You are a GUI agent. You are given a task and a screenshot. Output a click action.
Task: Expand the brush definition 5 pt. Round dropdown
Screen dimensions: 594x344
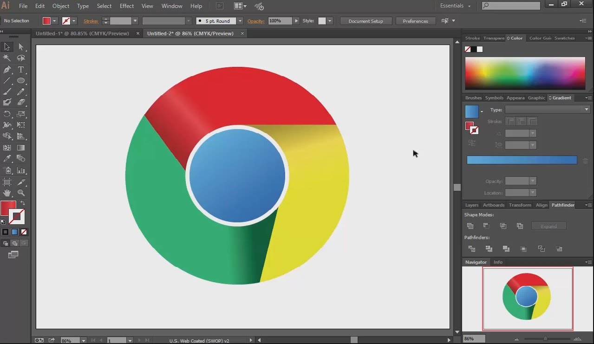point(240,21)
